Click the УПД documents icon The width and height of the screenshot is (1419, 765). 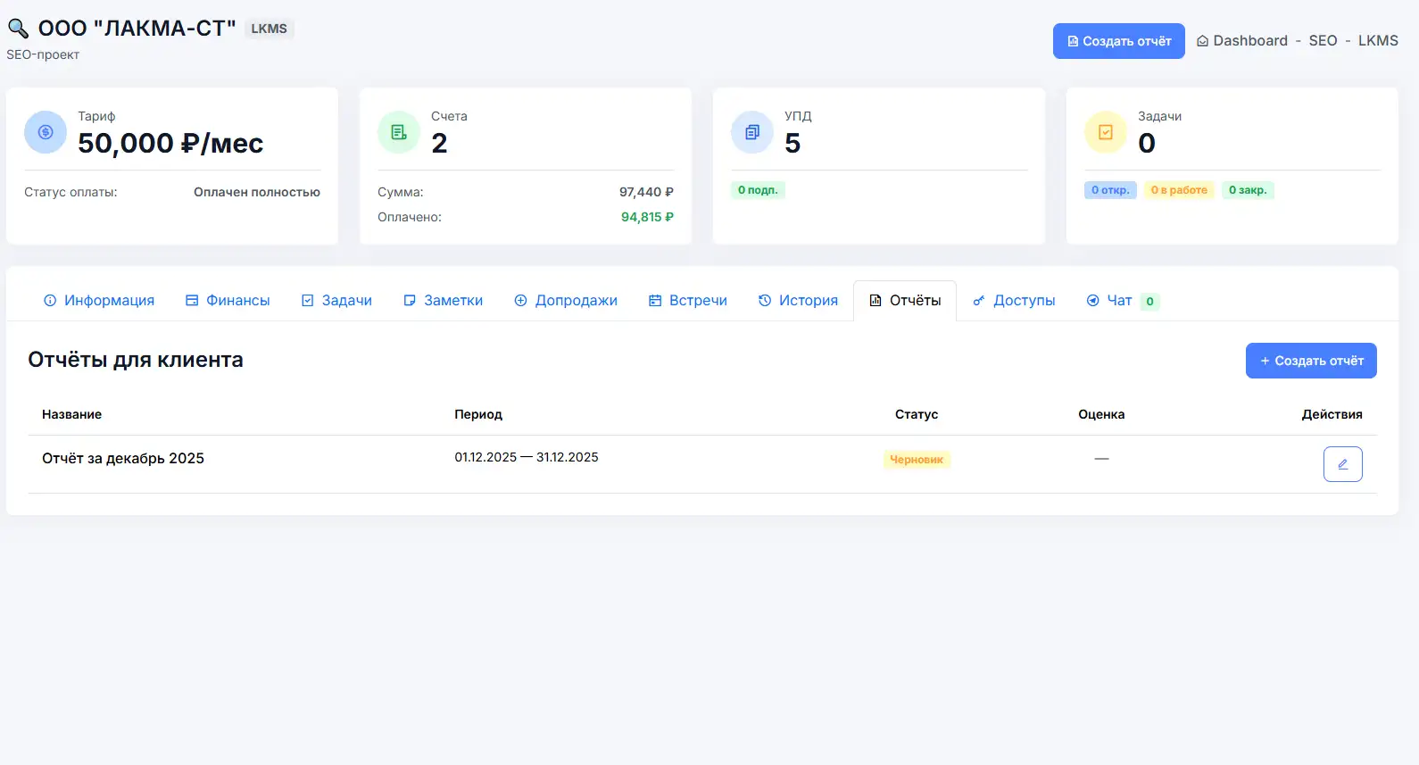[752, 132]
